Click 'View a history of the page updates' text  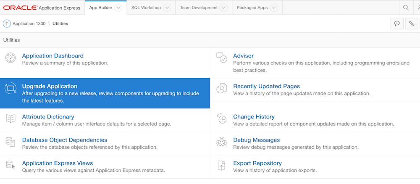302,94
